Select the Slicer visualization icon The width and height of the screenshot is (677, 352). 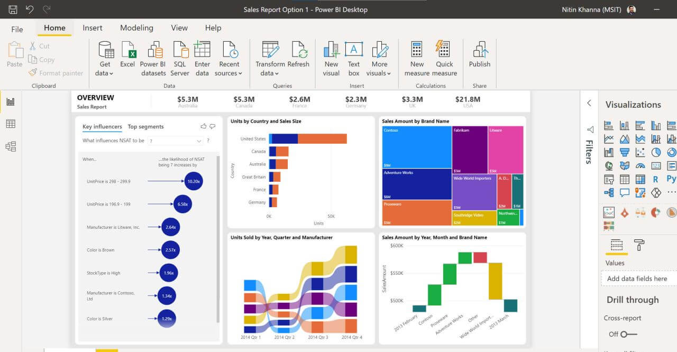click(608, 179)
